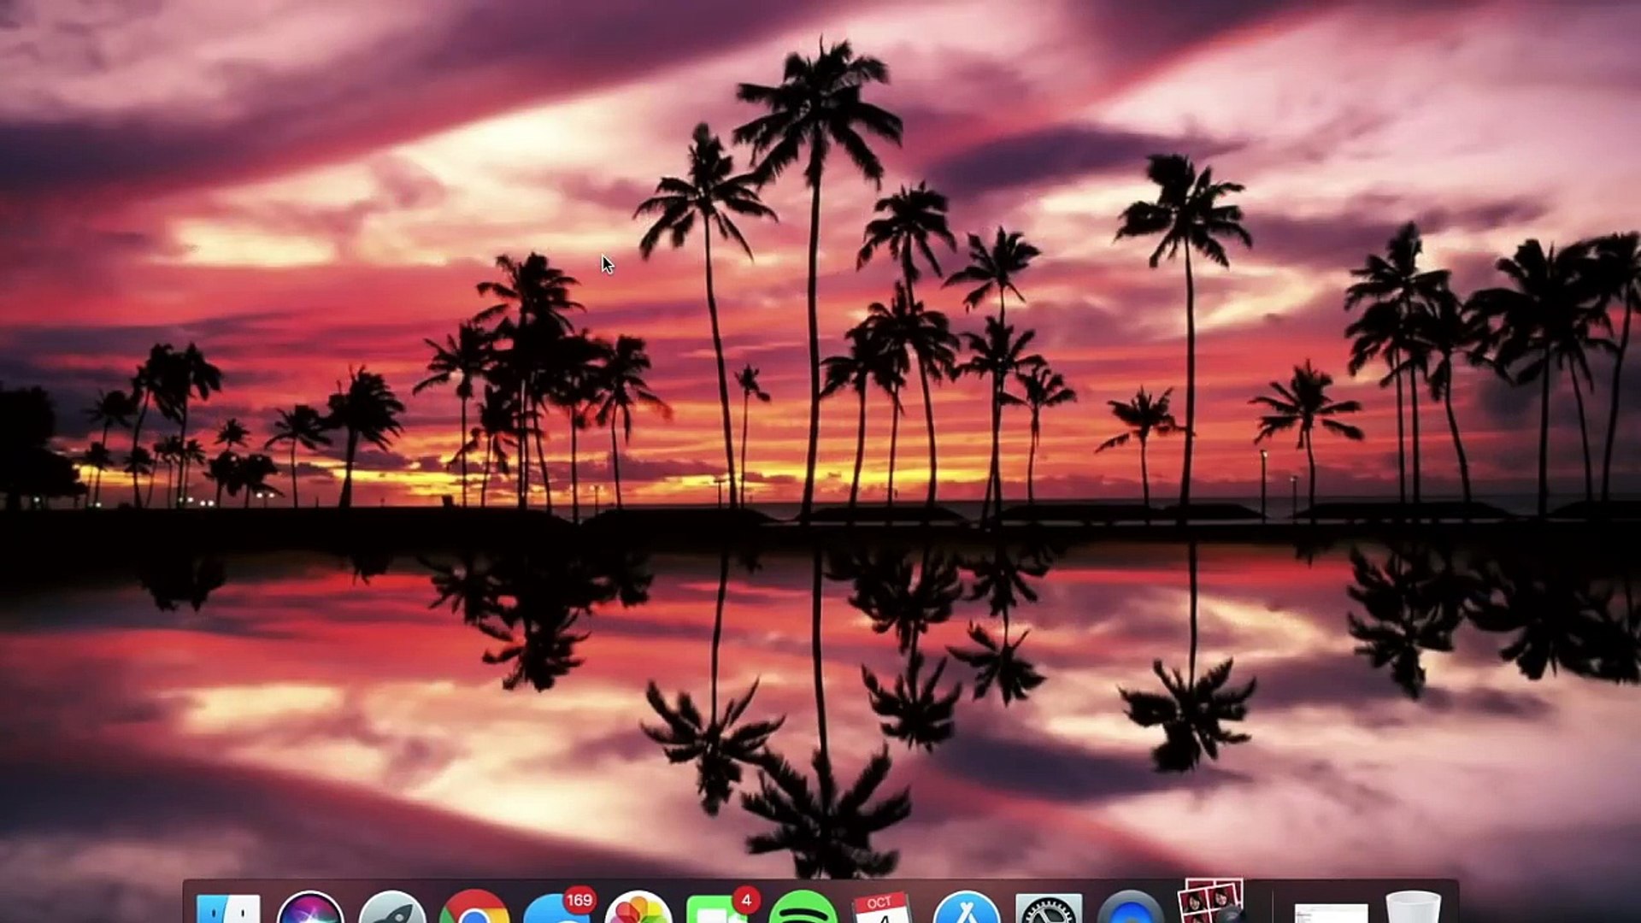Launch Siri from the Dock

click(x=310, y=909)
